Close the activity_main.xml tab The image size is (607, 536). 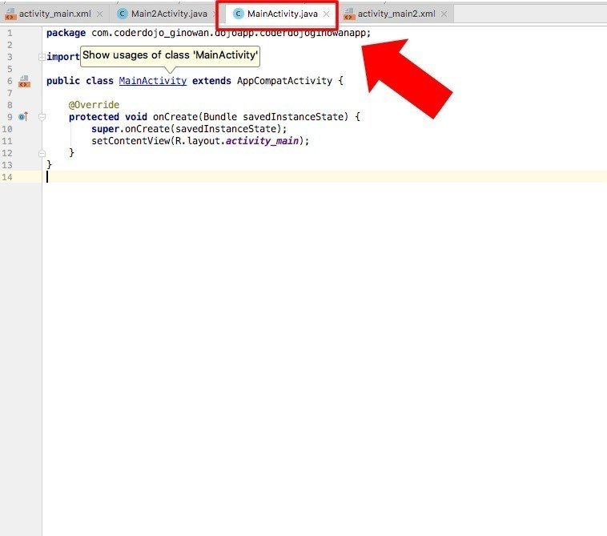click(x=100, y=14)
